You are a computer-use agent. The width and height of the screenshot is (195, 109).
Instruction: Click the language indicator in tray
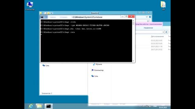click(155, 106)
